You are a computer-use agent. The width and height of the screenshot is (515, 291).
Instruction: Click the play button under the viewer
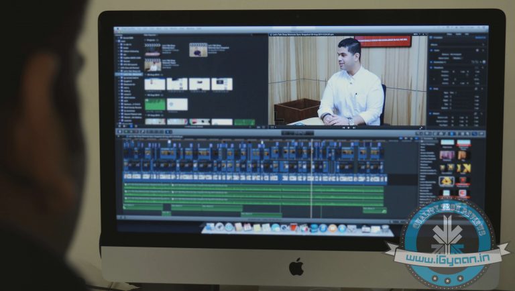tap(347, 127)
